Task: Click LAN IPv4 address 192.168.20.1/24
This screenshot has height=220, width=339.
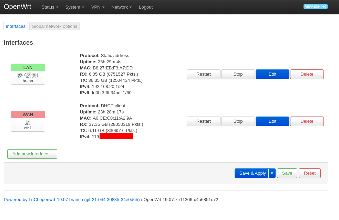Action: point(108,87)
